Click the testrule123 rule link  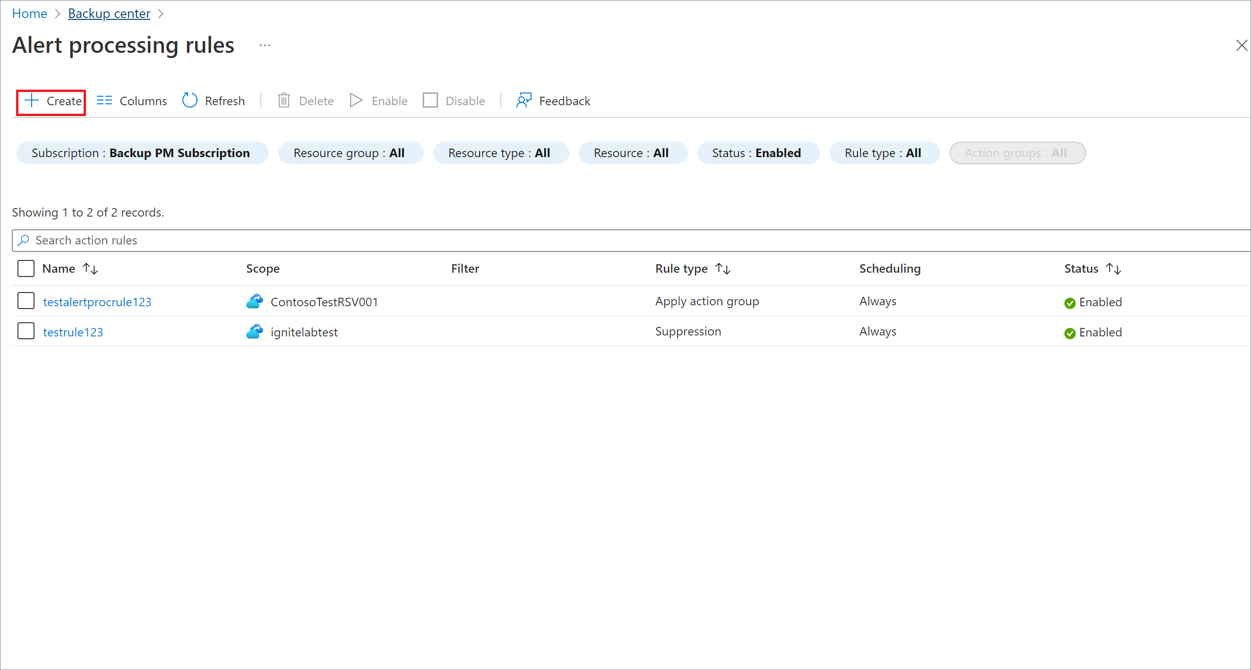coord(72,331)
